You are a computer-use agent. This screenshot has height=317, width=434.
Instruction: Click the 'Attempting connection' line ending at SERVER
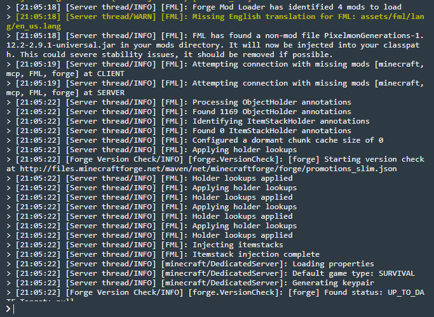coord(215,88)
